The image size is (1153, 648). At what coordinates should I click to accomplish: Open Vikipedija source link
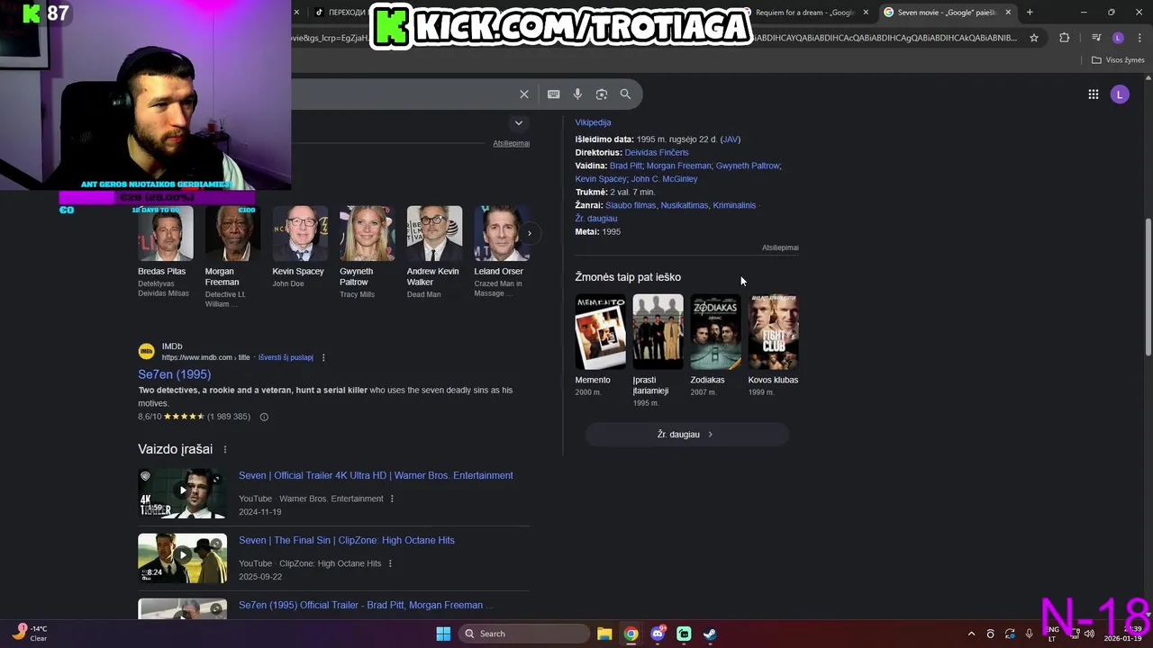point(593,122)
